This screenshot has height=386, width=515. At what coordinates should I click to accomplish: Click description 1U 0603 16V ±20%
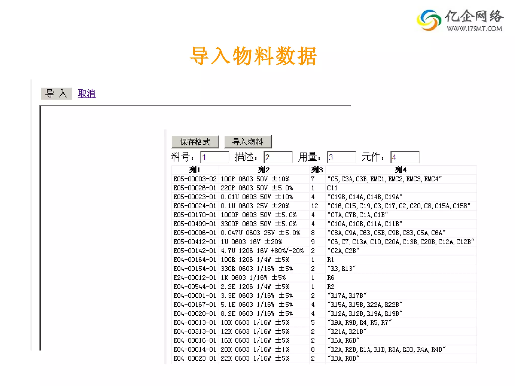click(264, 242)
